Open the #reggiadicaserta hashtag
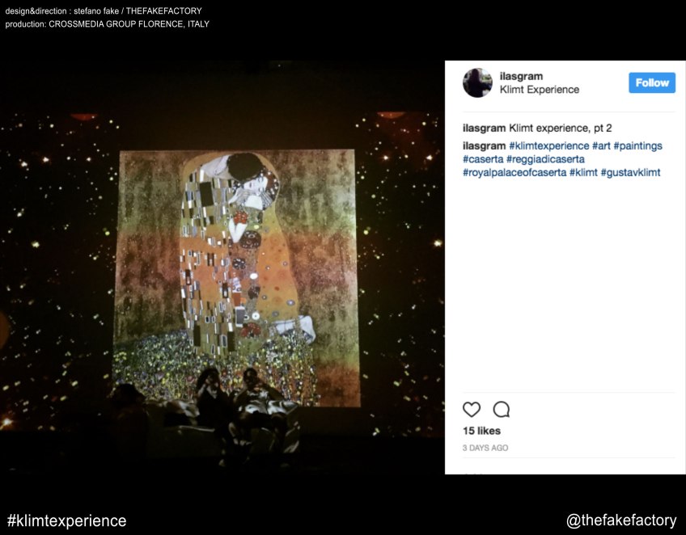The image size is (686, 535). 545,159
